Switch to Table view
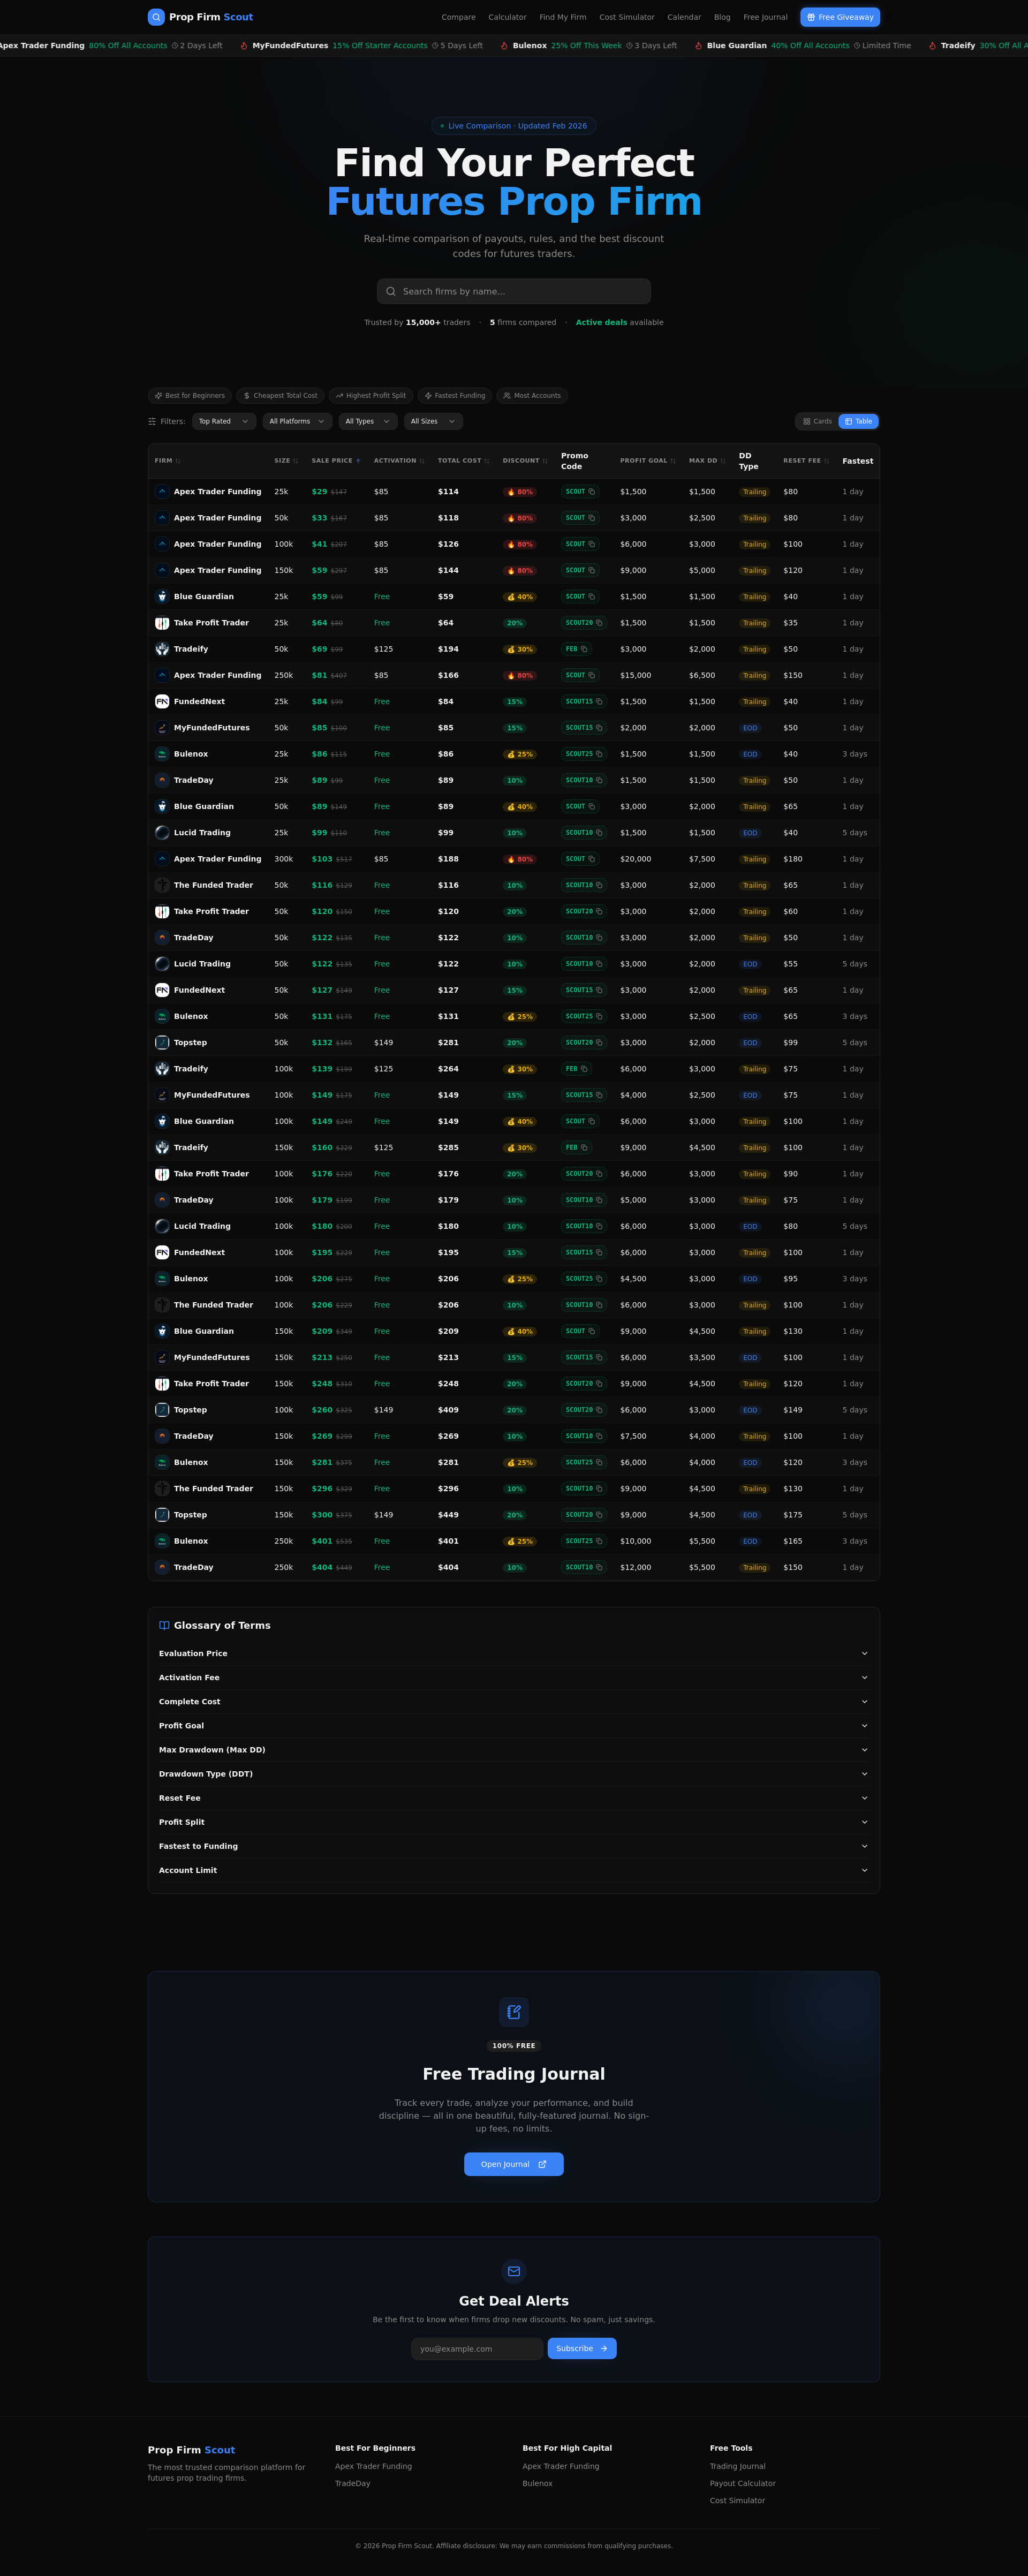 [x=858, y=422]
